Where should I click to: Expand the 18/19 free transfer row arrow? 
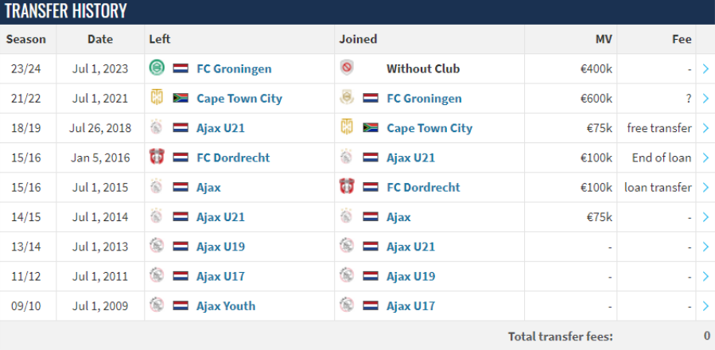pyautogui.click(x=705, y=128)
